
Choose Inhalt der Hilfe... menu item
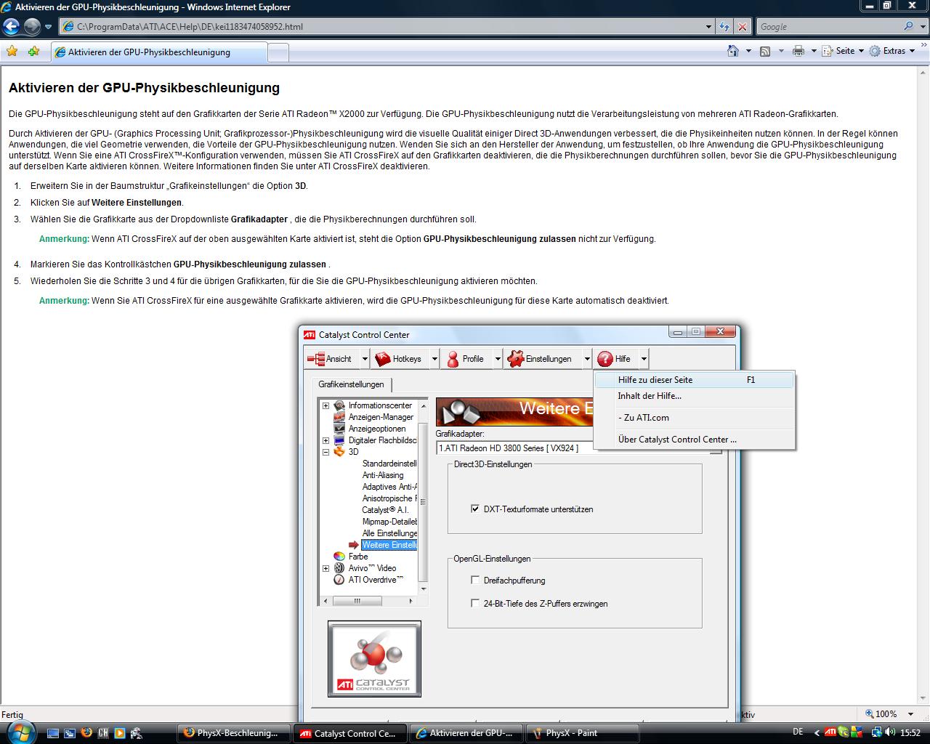[694, 396]
